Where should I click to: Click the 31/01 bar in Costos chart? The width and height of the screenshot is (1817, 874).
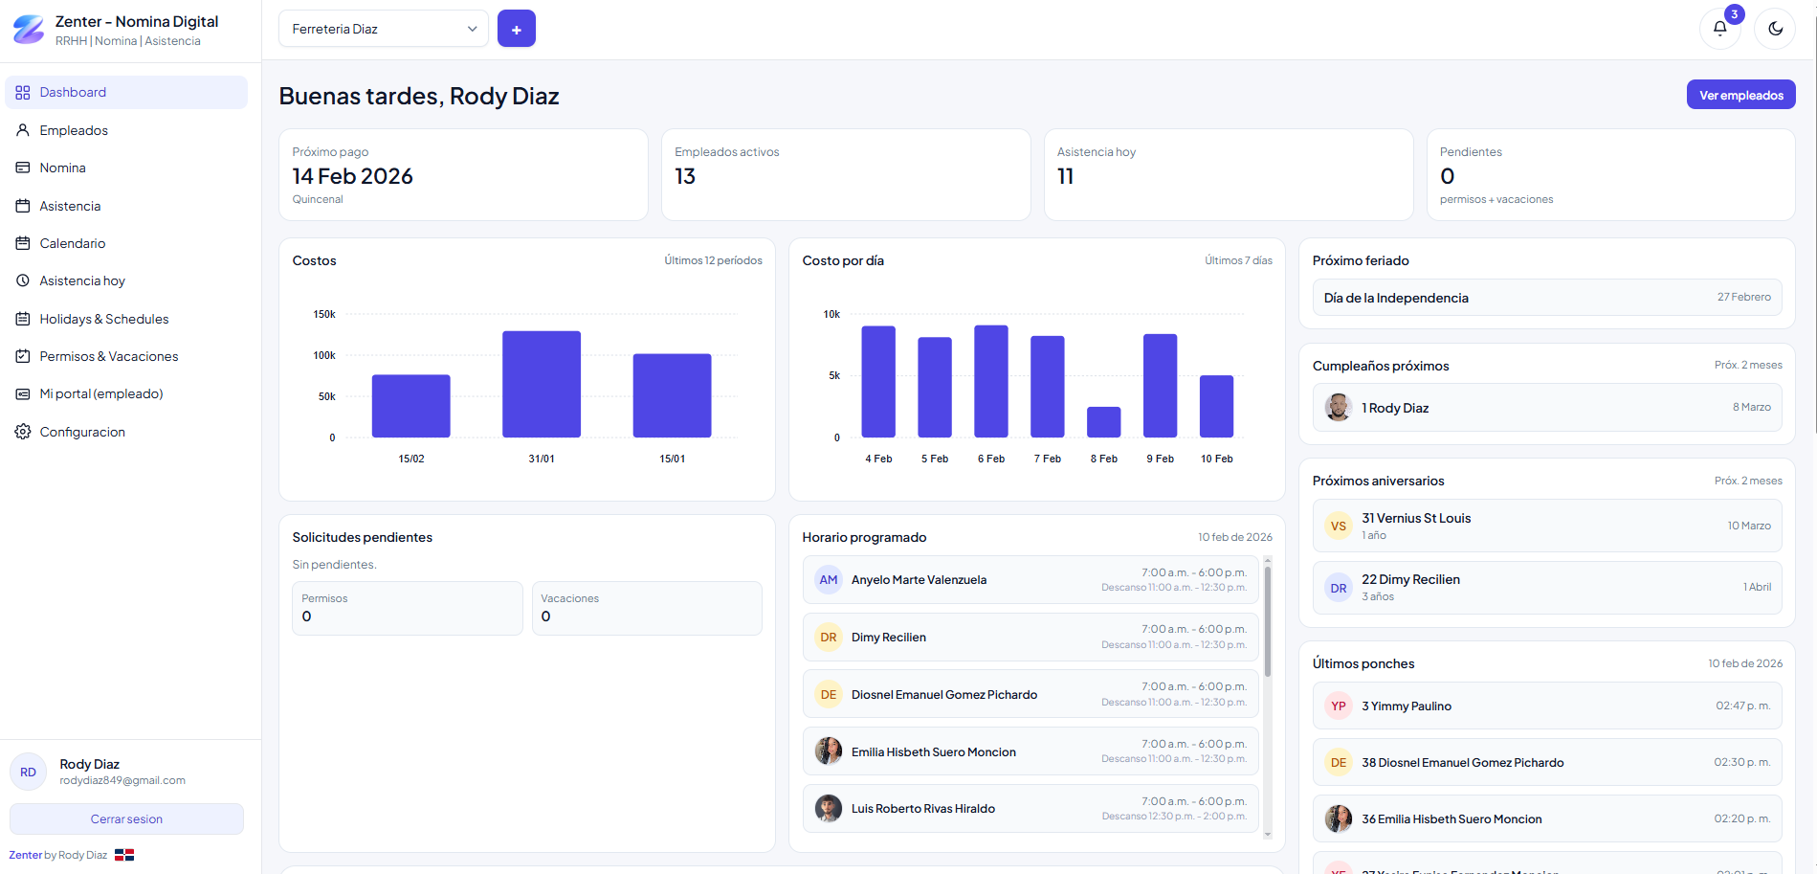(x=542, y=384)
